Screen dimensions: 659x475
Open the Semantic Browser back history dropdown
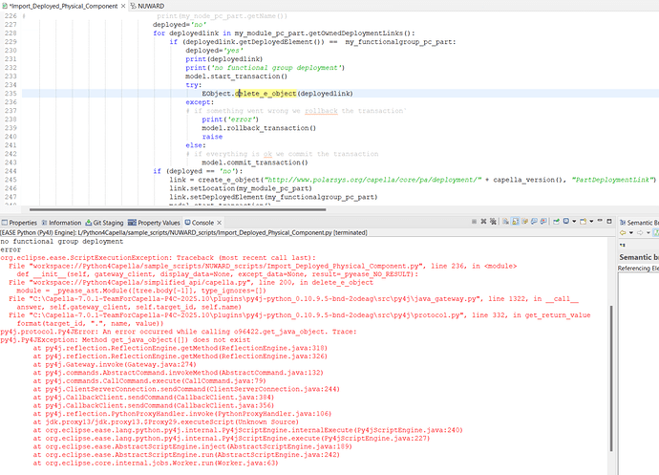point(631,232)
